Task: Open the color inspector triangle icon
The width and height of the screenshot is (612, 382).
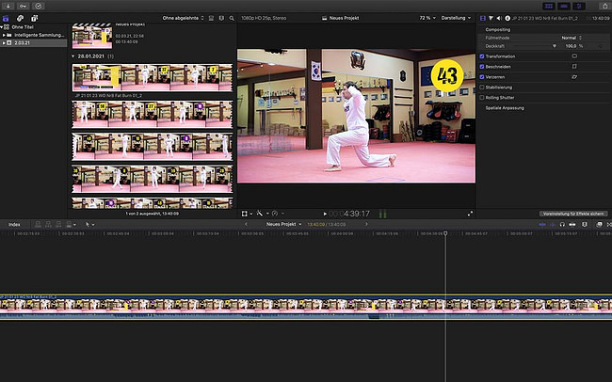Action: [491, 18]
